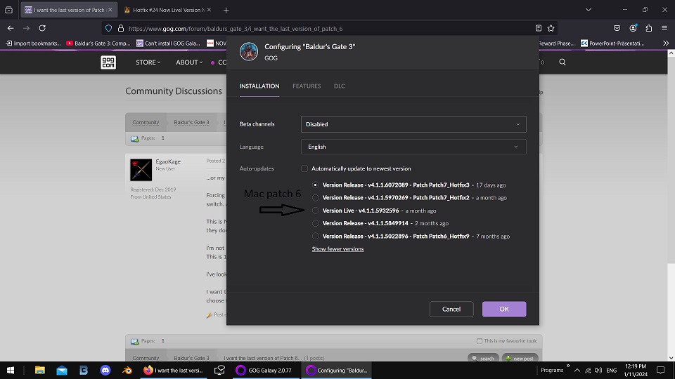The image size is (675, 379).
Task: Open Discord from the taskbar
Action: [105, 370]
